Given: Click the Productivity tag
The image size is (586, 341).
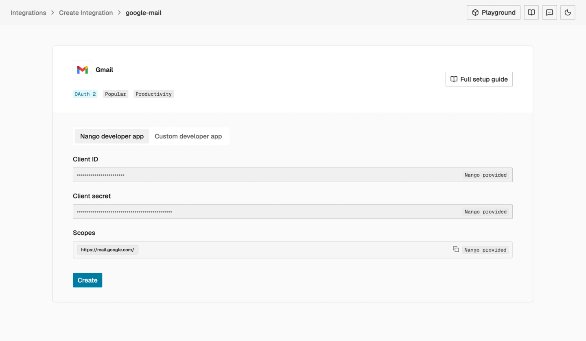Looking at the screenshot, I should 153,94.
